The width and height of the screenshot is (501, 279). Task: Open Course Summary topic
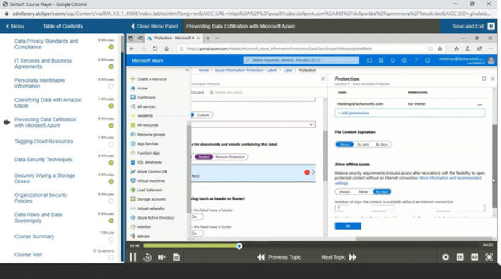pyautogui.click(x=34, y=236)
